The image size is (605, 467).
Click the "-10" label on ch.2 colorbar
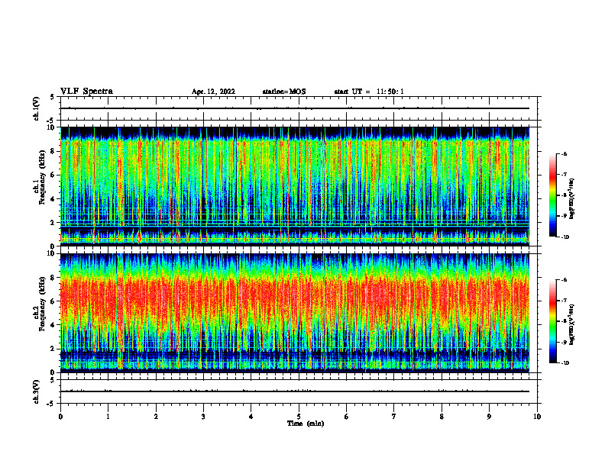pyautogui.click(x=565, y=363)
